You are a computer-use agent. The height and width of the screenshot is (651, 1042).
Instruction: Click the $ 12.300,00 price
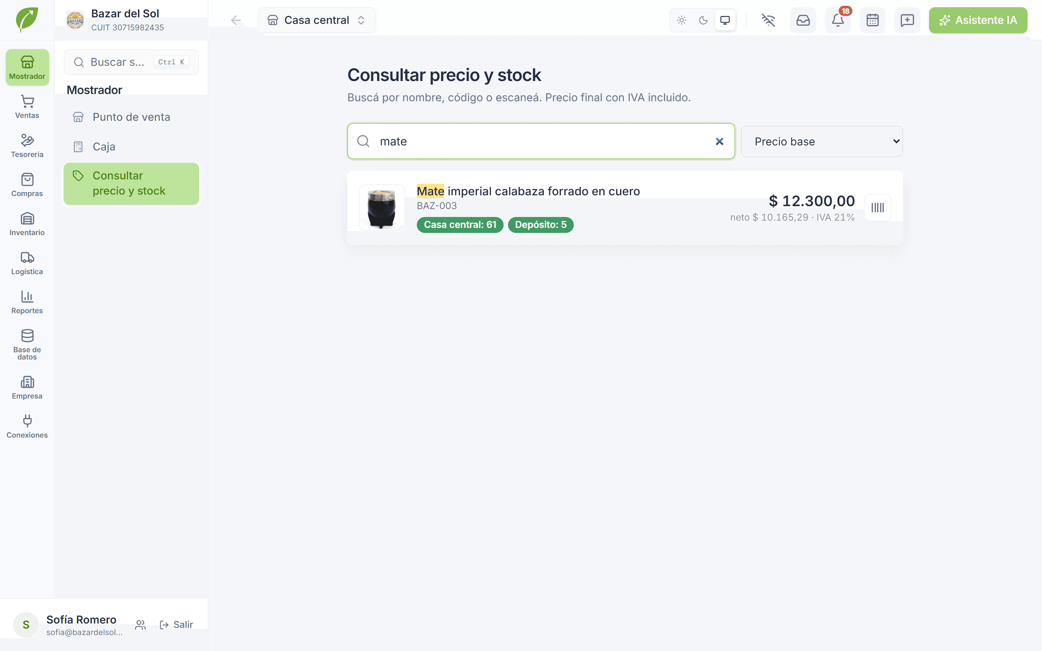coord(812,201)
